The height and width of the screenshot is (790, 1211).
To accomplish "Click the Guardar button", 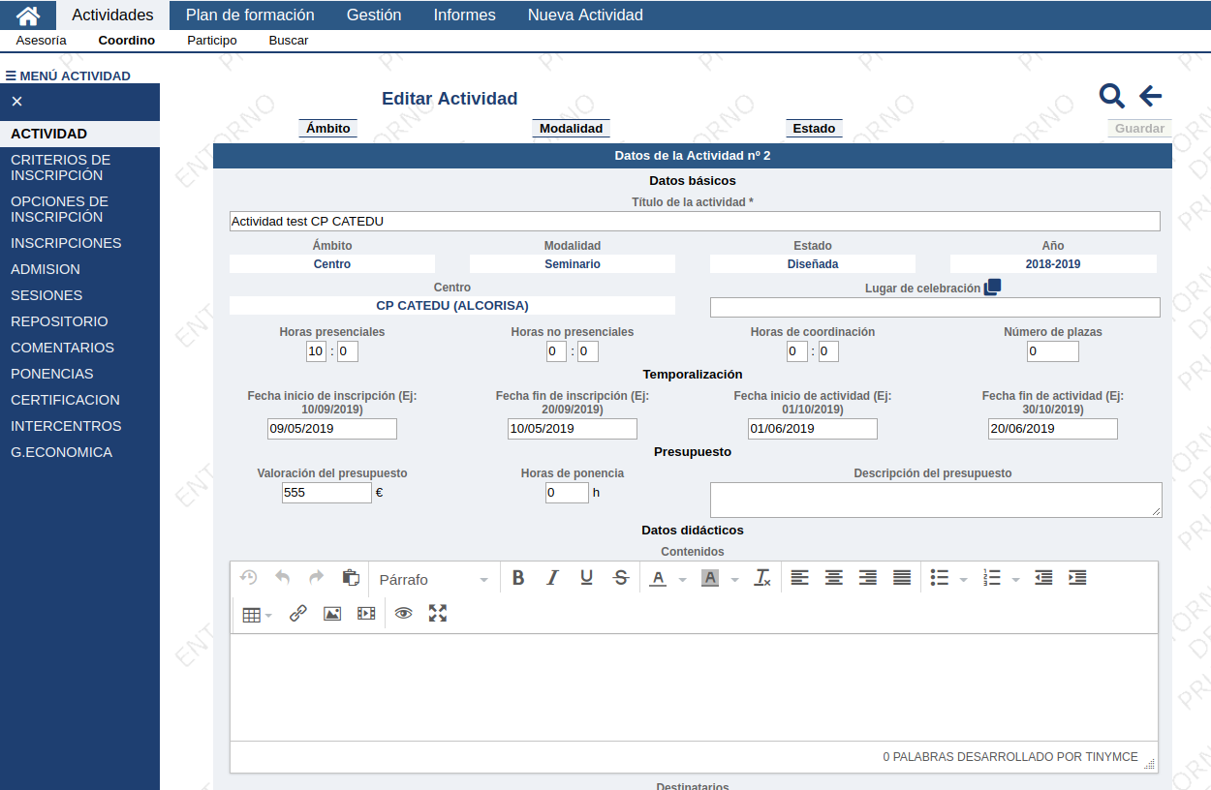I will pyautogui.click(x=1140, y=128).
